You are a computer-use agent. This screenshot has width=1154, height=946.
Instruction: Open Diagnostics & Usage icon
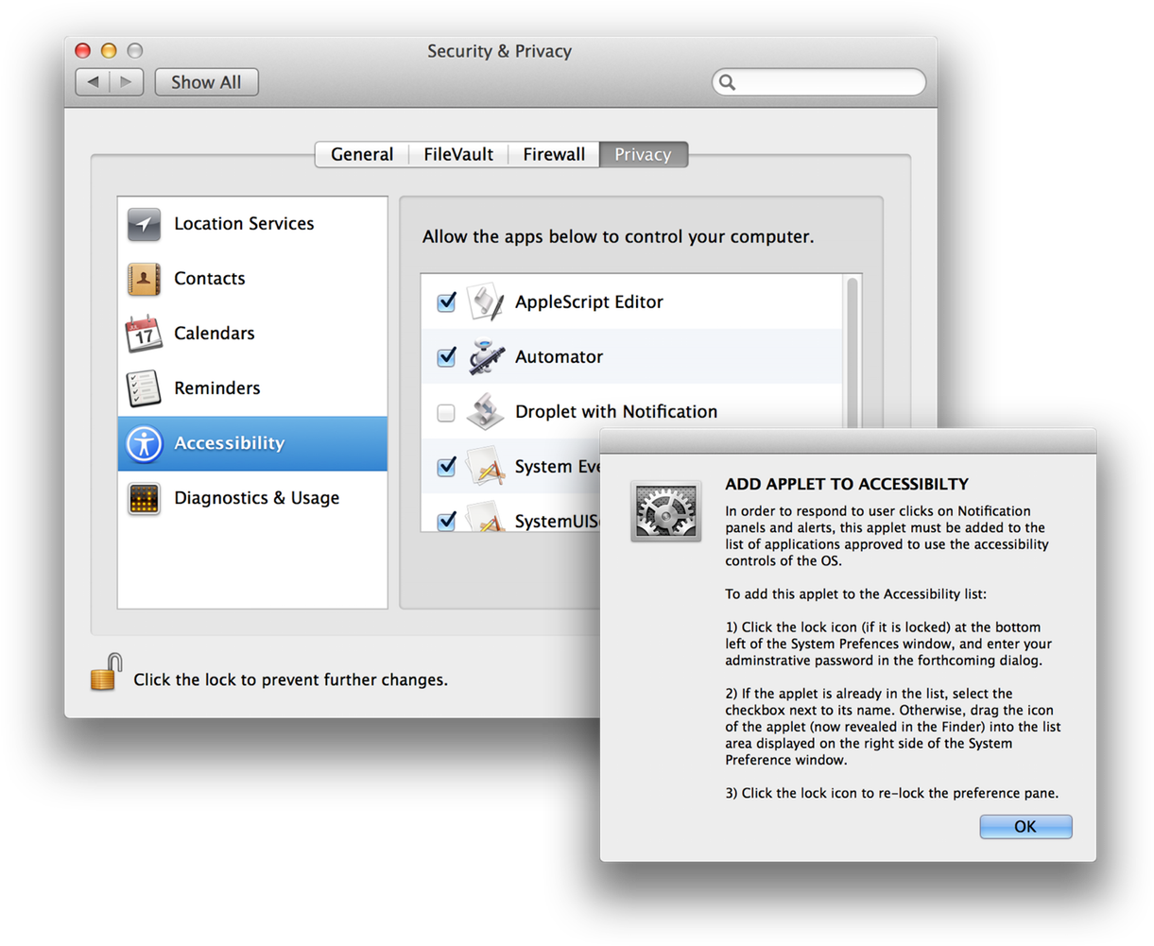tap(145, 498)
